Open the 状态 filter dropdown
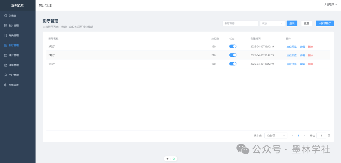The width and height of the screenshot is (341, 163). (272, 24)
